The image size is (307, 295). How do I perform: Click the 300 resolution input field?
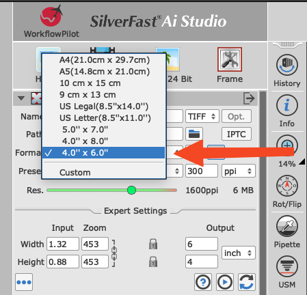click(x=202, y=171)
